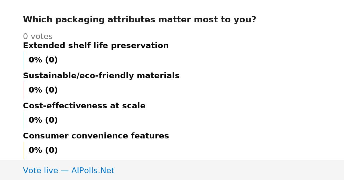Select the Cost-effectiveness at scale option
Viewport: 344px width, 180px height.
coord(84,106)
